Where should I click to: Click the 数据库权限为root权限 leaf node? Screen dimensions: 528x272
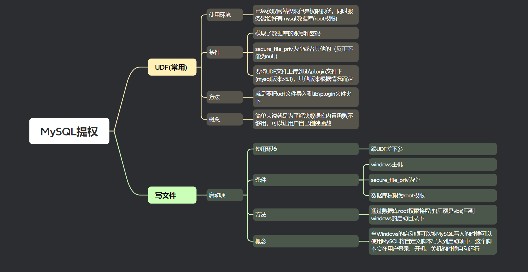click(x=432, y=195)
